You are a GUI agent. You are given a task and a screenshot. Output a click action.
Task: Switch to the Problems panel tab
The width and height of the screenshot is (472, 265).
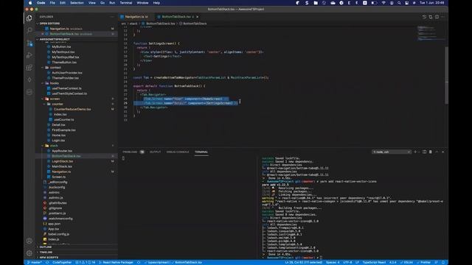[x=130, y=152]
